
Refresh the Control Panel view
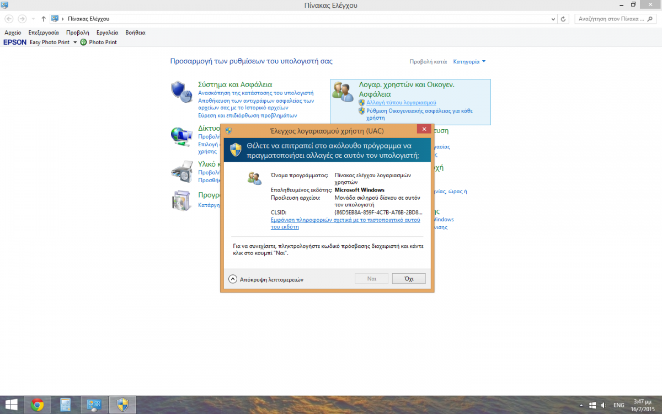tap(563, 19)
